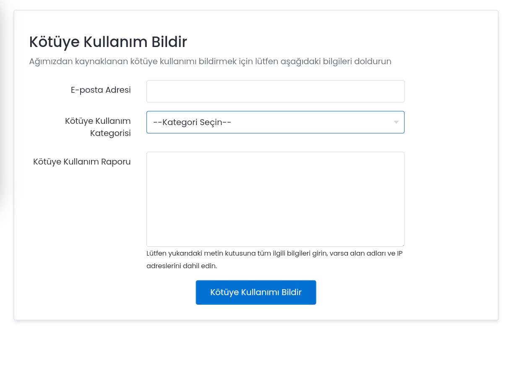Click the word Kategorisi in the label
512x374 pixels.
coord(110,133)
